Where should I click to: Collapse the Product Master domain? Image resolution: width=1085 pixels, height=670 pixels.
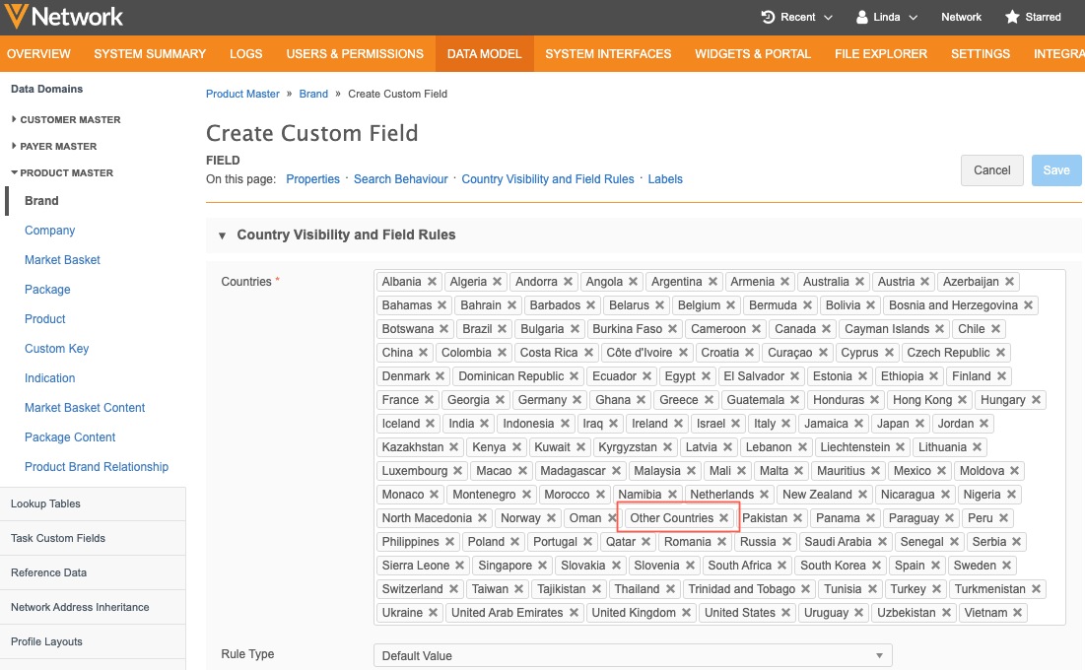(14, 172)
